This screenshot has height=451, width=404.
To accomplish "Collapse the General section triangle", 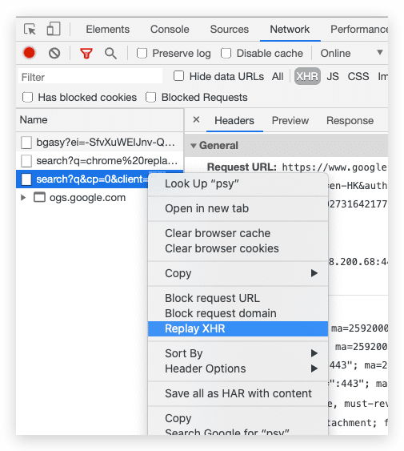I will (194, 146).
